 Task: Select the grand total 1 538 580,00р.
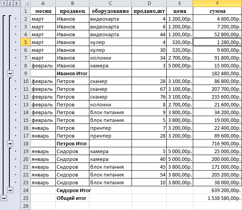(217, 198)
